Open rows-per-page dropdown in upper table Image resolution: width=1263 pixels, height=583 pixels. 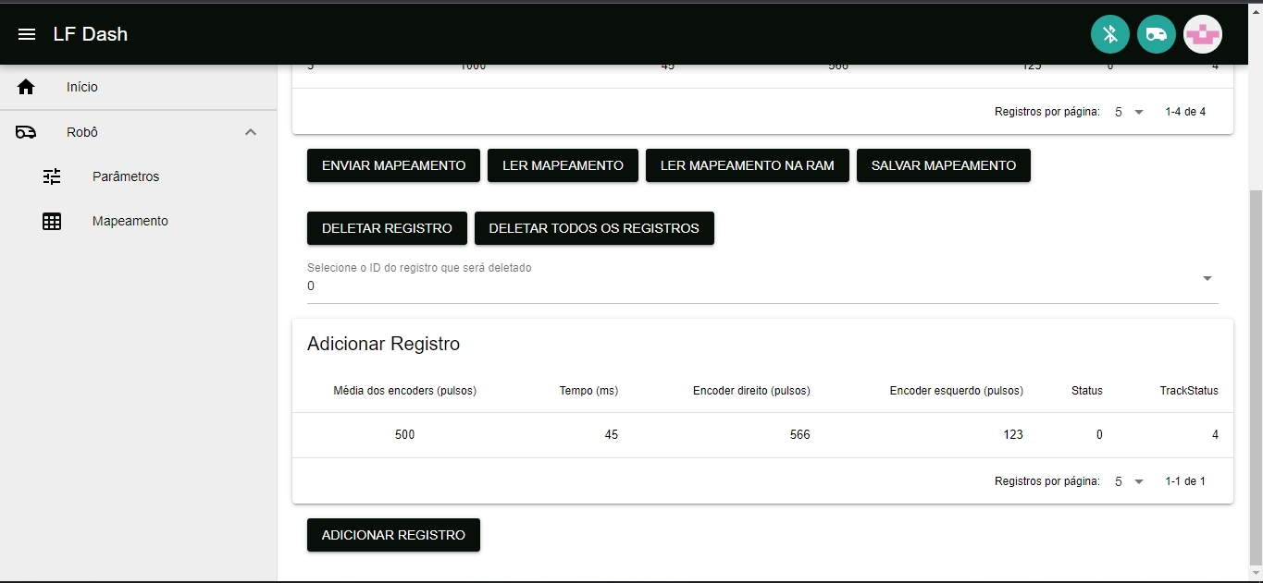click(x=1129, y=112)
